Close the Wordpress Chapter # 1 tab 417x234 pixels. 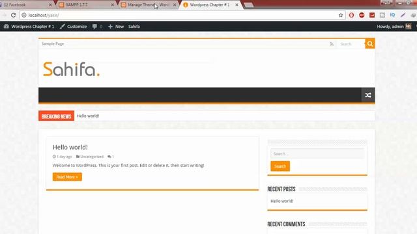click(x=237, y=5)
